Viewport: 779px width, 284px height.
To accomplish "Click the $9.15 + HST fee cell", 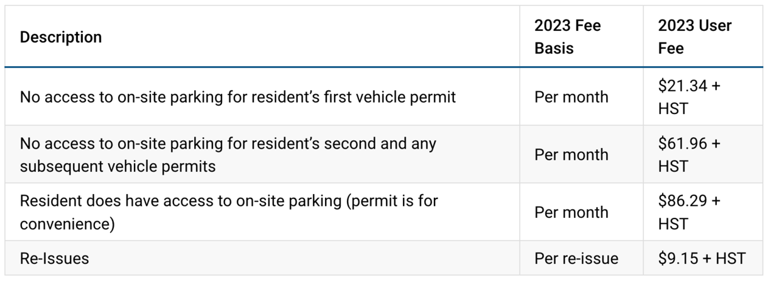I will point(701,259).
